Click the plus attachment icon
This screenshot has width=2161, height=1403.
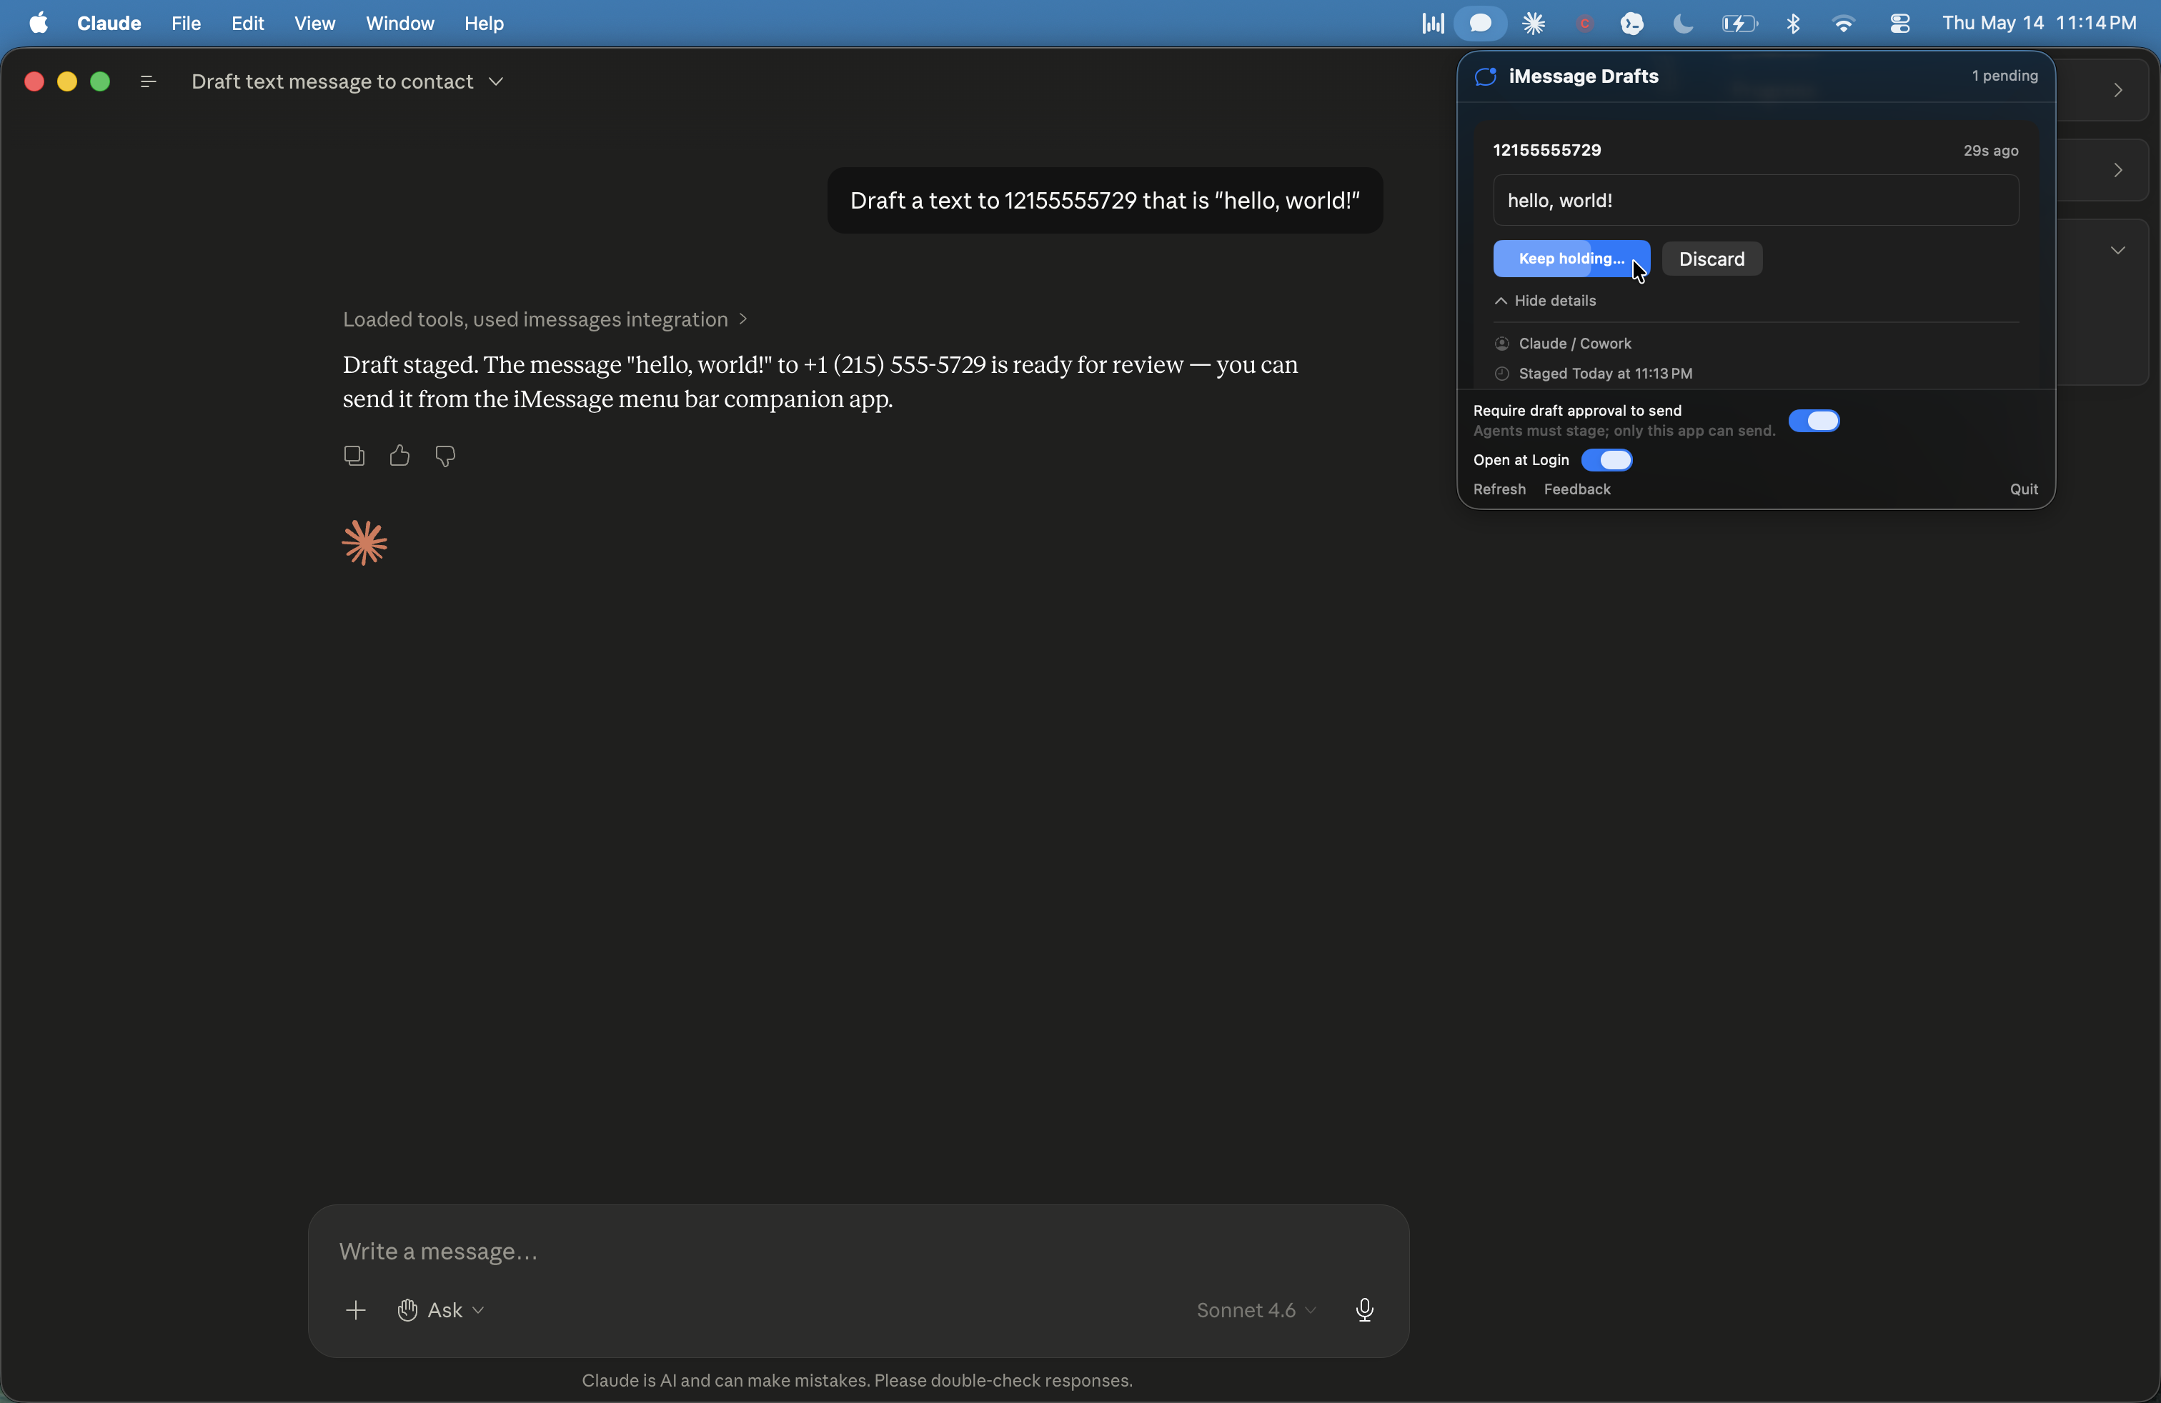[356, 1309]
